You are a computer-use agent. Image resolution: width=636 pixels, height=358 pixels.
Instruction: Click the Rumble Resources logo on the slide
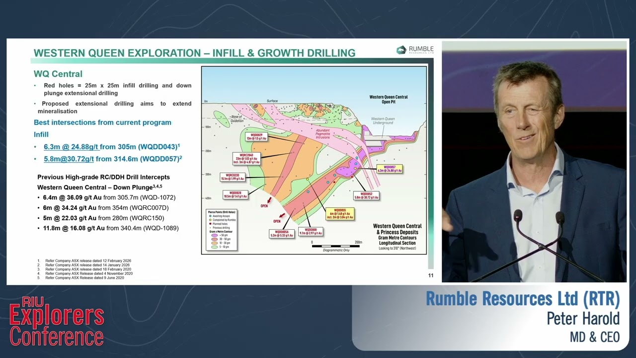(415, 50)
